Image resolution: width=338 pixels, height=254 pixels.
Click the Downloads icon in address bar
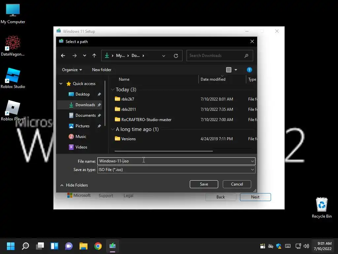(107, 56)
